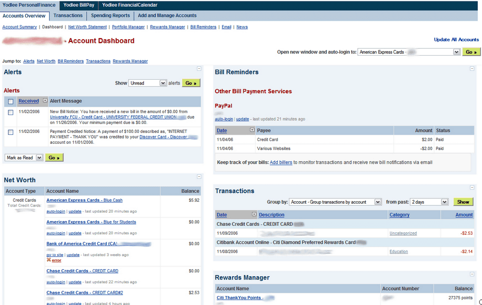The width and height of the screenshot is (482, 305).
Task: Click the Show transactions button
Action: 463,202
